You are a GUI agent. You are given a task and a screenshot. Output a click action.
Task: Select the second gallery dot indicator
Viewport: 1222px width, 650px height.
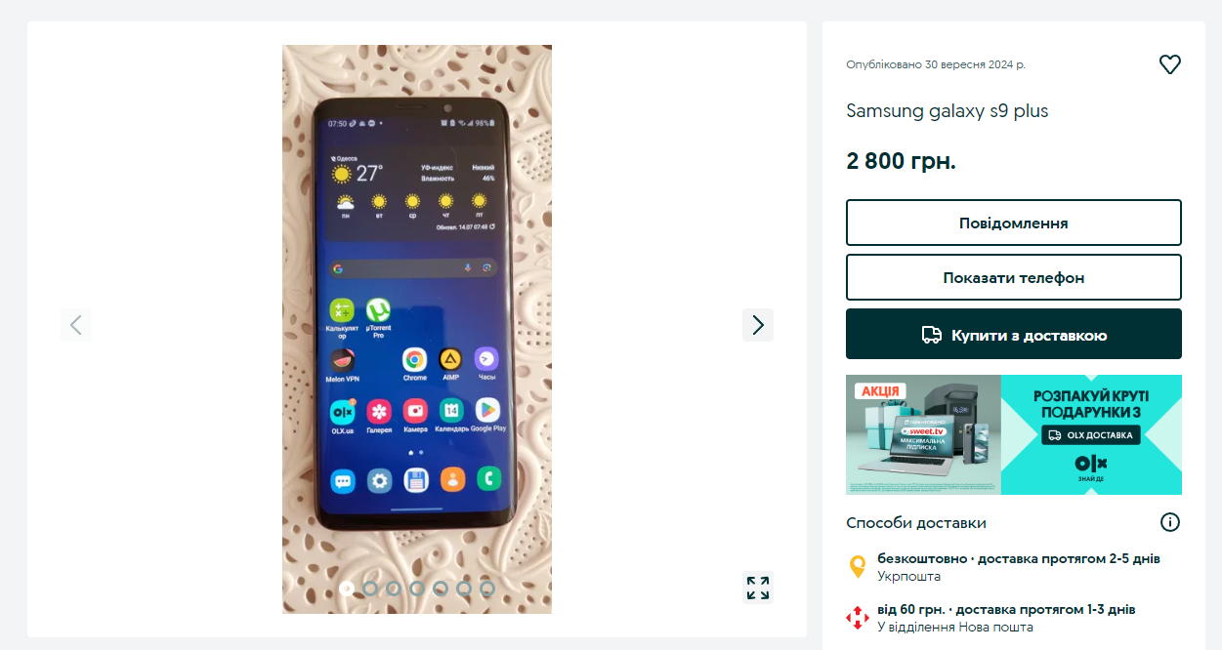point(370,589)
